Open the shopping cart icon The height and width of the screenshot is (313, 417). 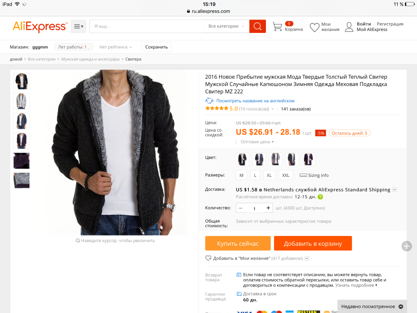277,27
